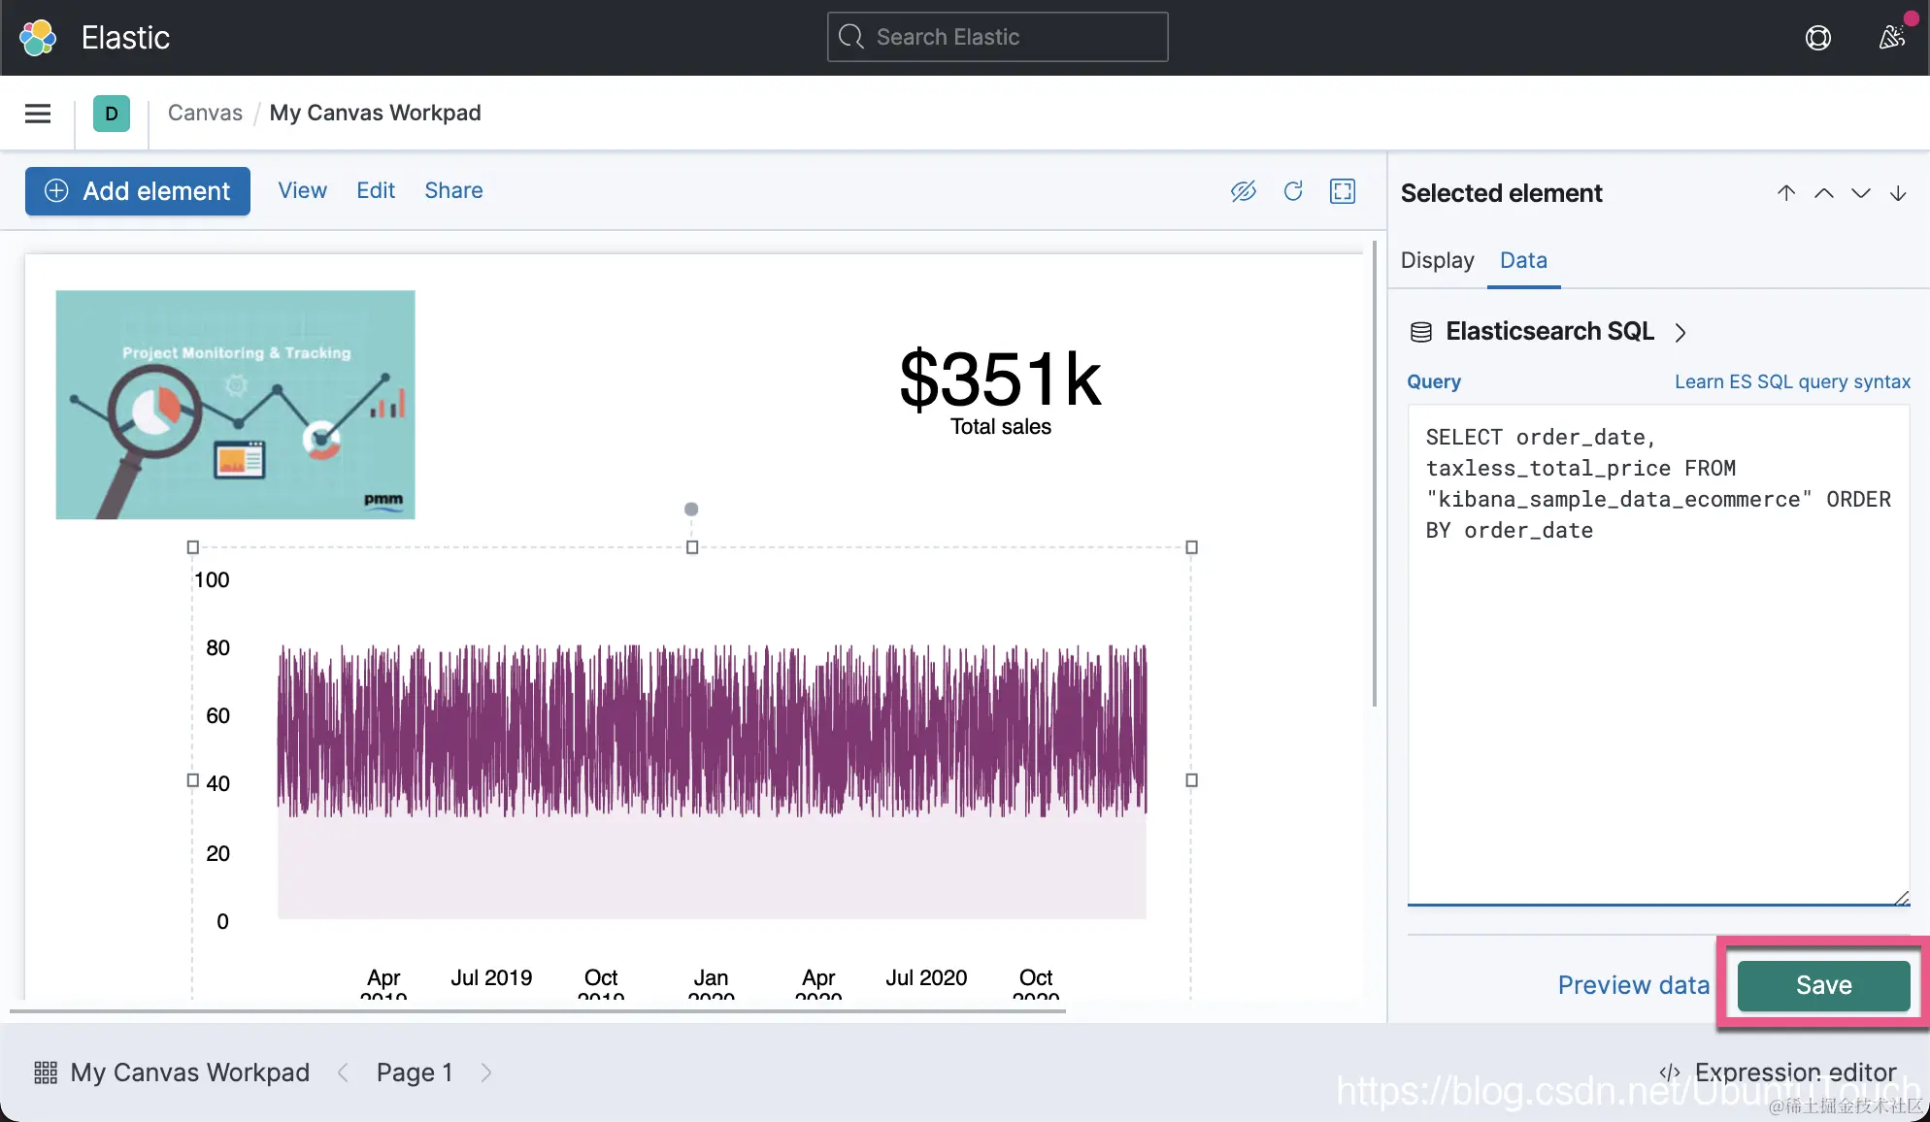This screenshot has width=1930, height=1122.
Task: Move element one layer up
Action: tap(1824, 193)
